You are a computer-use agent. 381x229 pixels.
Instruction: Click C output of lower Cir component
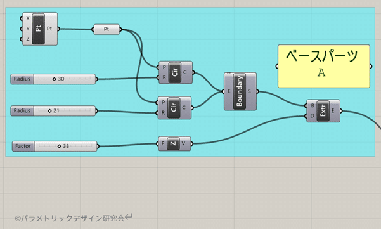[184, 107]
